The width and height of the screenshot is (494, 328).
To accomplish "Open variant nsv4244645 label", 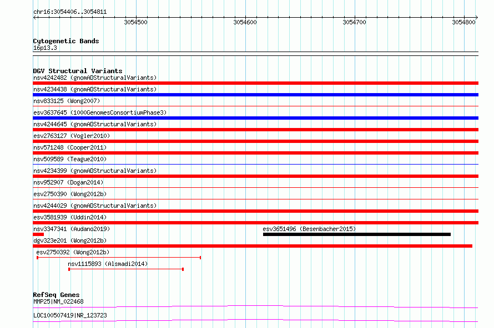I will [x=95, y=124].
